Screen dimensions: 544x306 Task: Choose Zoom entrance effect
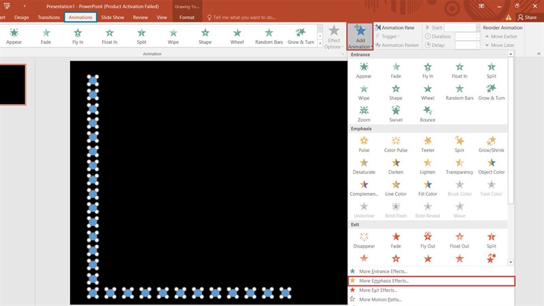364,114
